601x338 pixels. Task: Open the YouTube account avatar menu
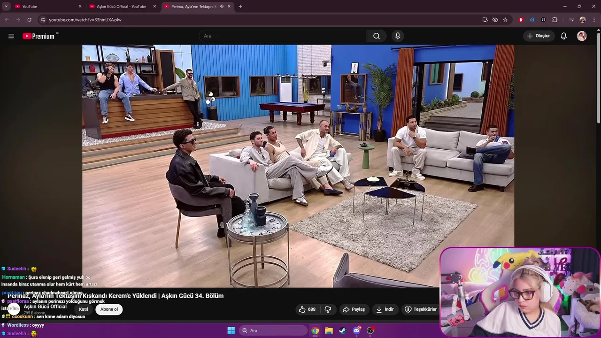[x=582, y=36]
